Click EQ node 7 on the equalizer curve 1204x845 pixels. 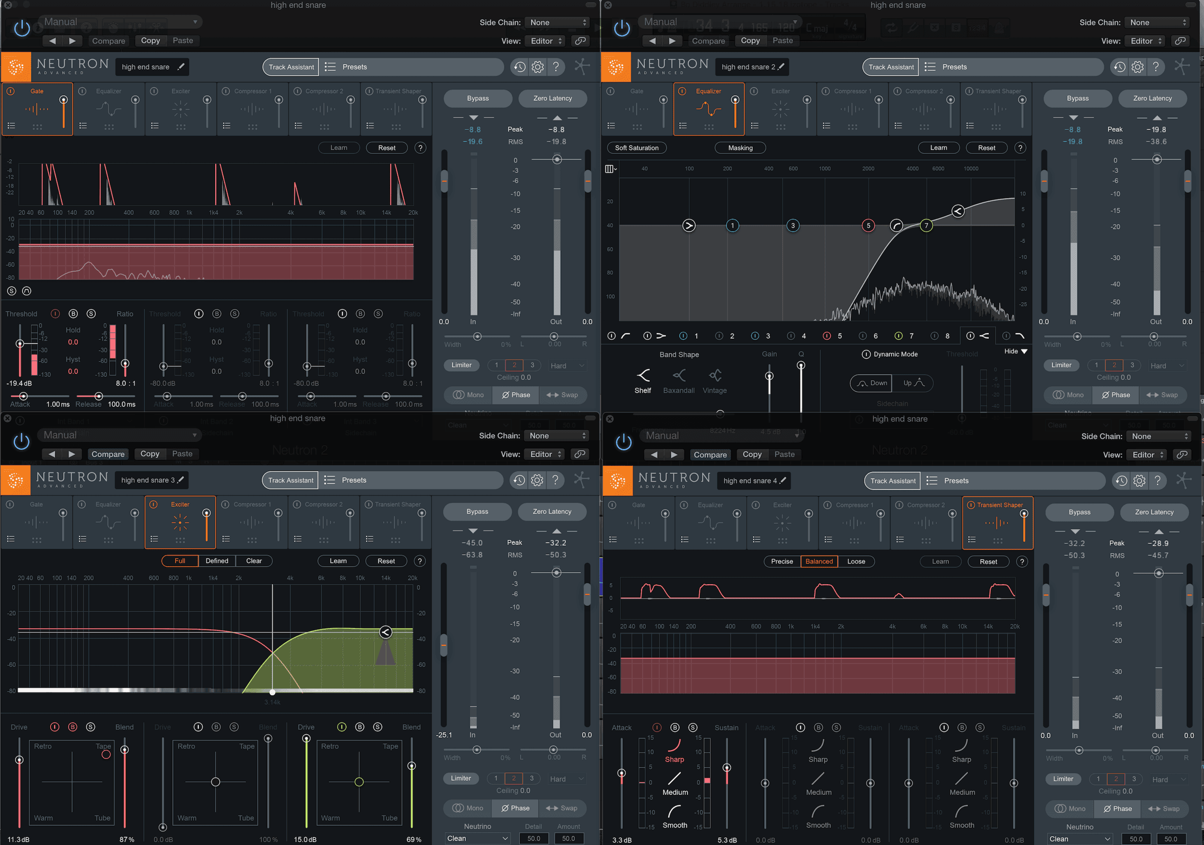(x=926, y=225)
